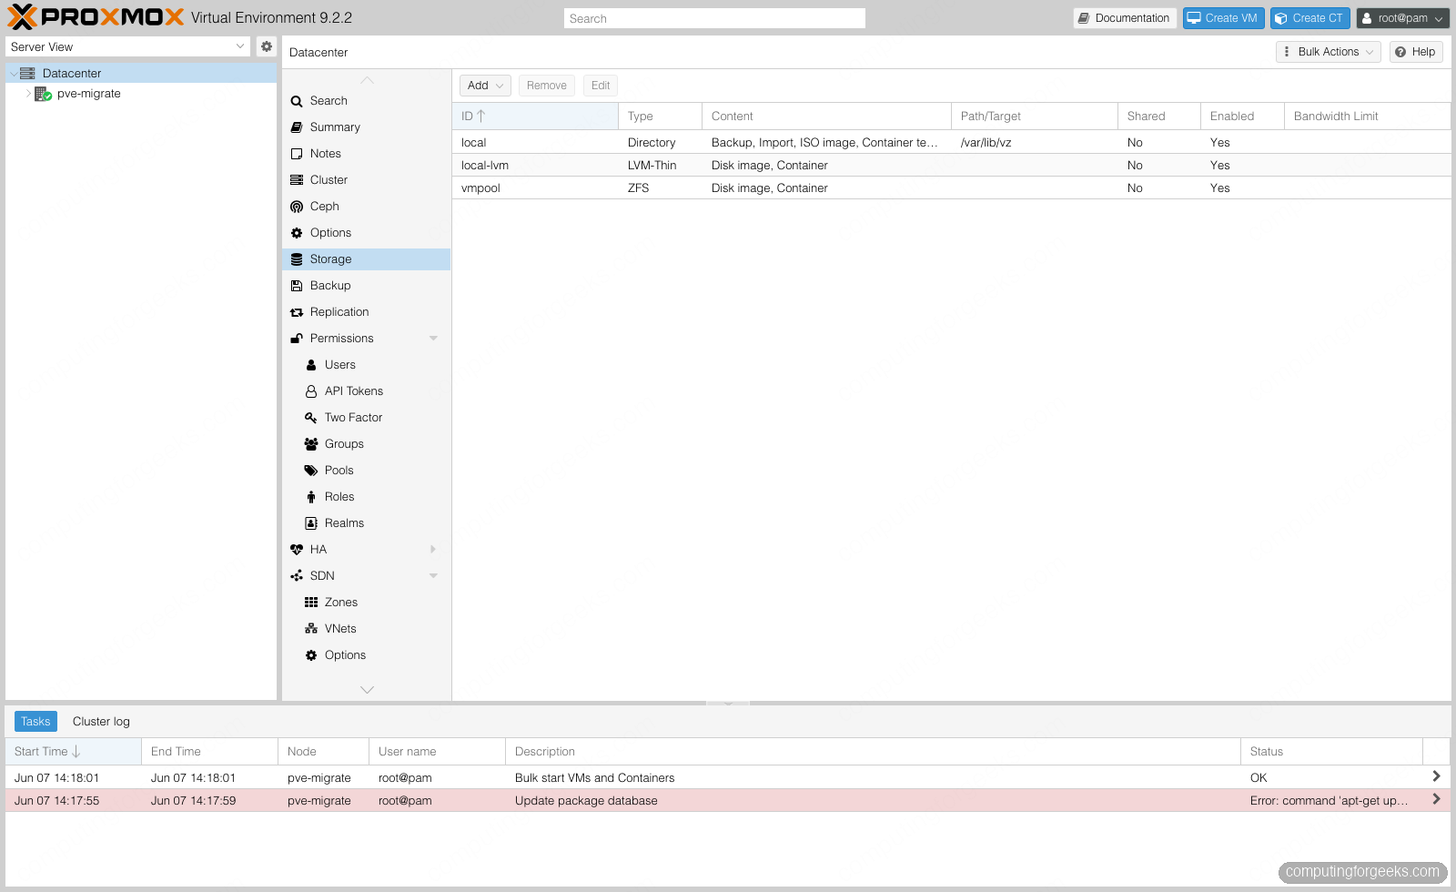
Task: Expand the Bulk start task details
Action: click(1436, 776)
